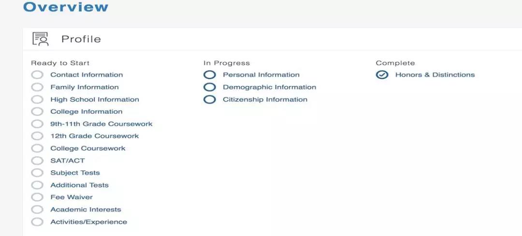
Task: Click the in-progress circle beside Demographic Information
Action: (x=209, y=87)
